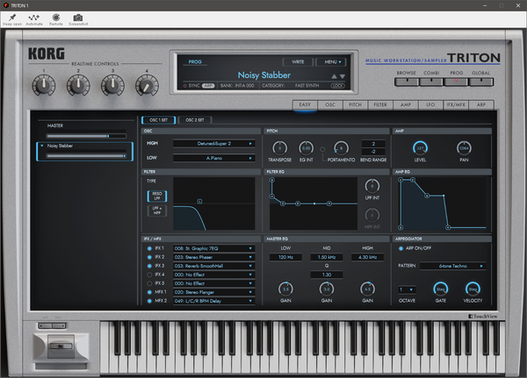Screen dimensions: 527x378
Task: Disable the MFX 1 effect toggle
Action: click(x=149, y=292)
